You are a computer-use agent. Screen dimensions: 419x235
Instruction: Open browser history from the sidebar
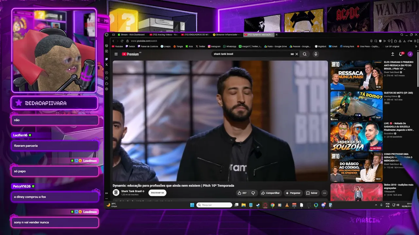tap(107, 78)
